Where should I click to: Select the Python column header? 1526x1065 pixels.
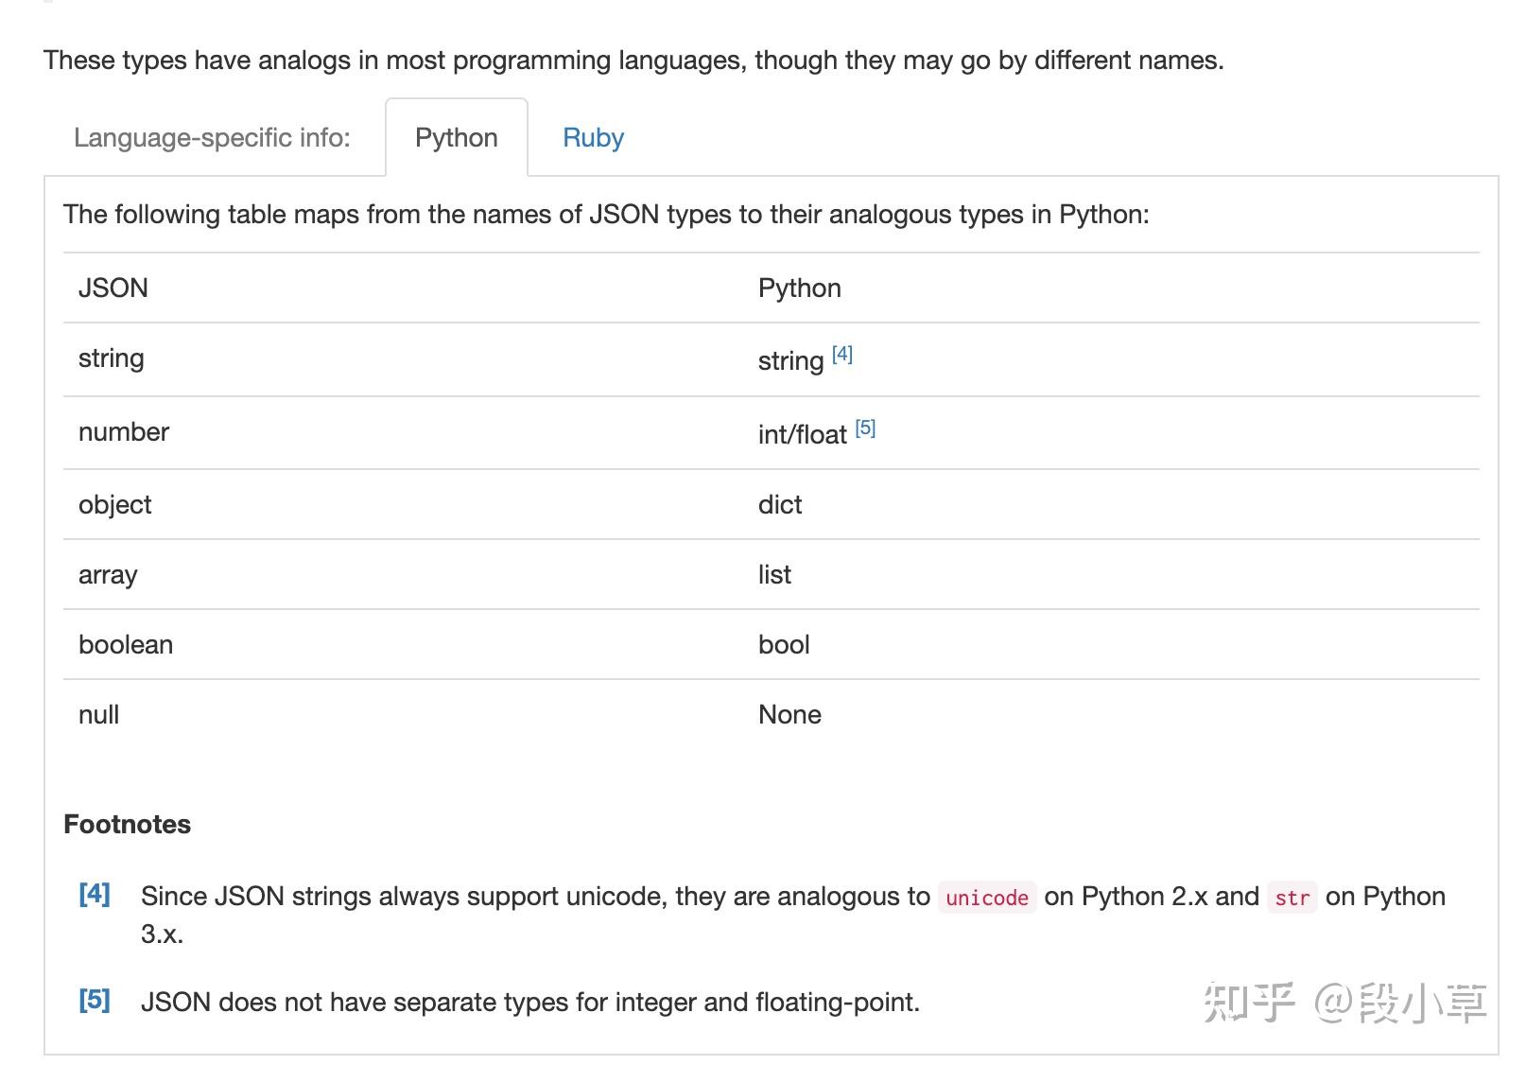(800, 288)
